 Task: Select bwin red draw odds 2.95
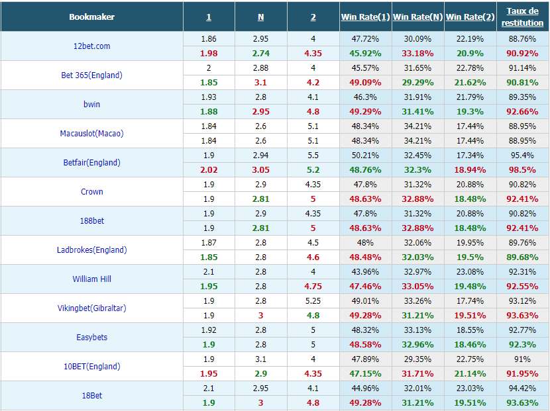pos(260,111)
